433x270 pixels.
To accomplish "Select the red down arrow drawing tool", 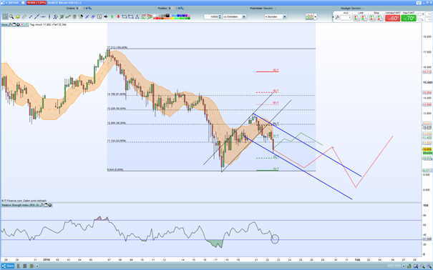I will click(x=118, y=16).
